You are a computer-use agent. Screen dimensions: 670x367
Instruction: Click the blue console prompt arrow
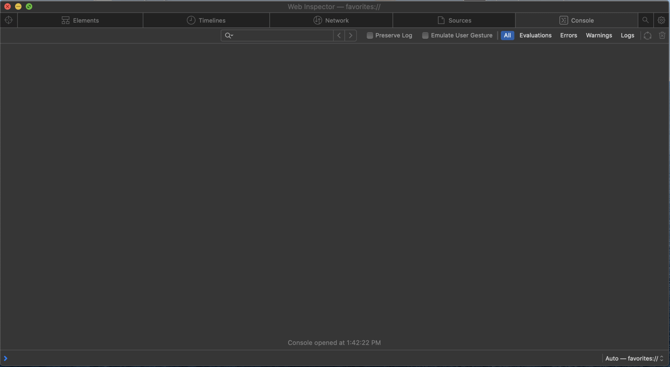click(5, 358)
